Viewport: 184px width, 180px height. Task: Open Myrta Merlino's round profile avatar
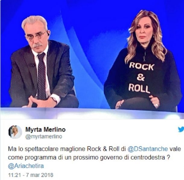pos(15,132)
